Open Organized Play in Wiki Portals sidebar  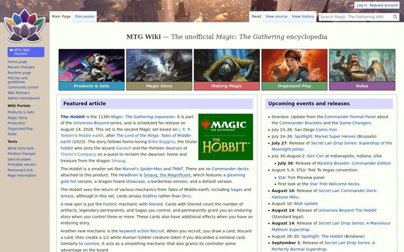coord(20,129)
